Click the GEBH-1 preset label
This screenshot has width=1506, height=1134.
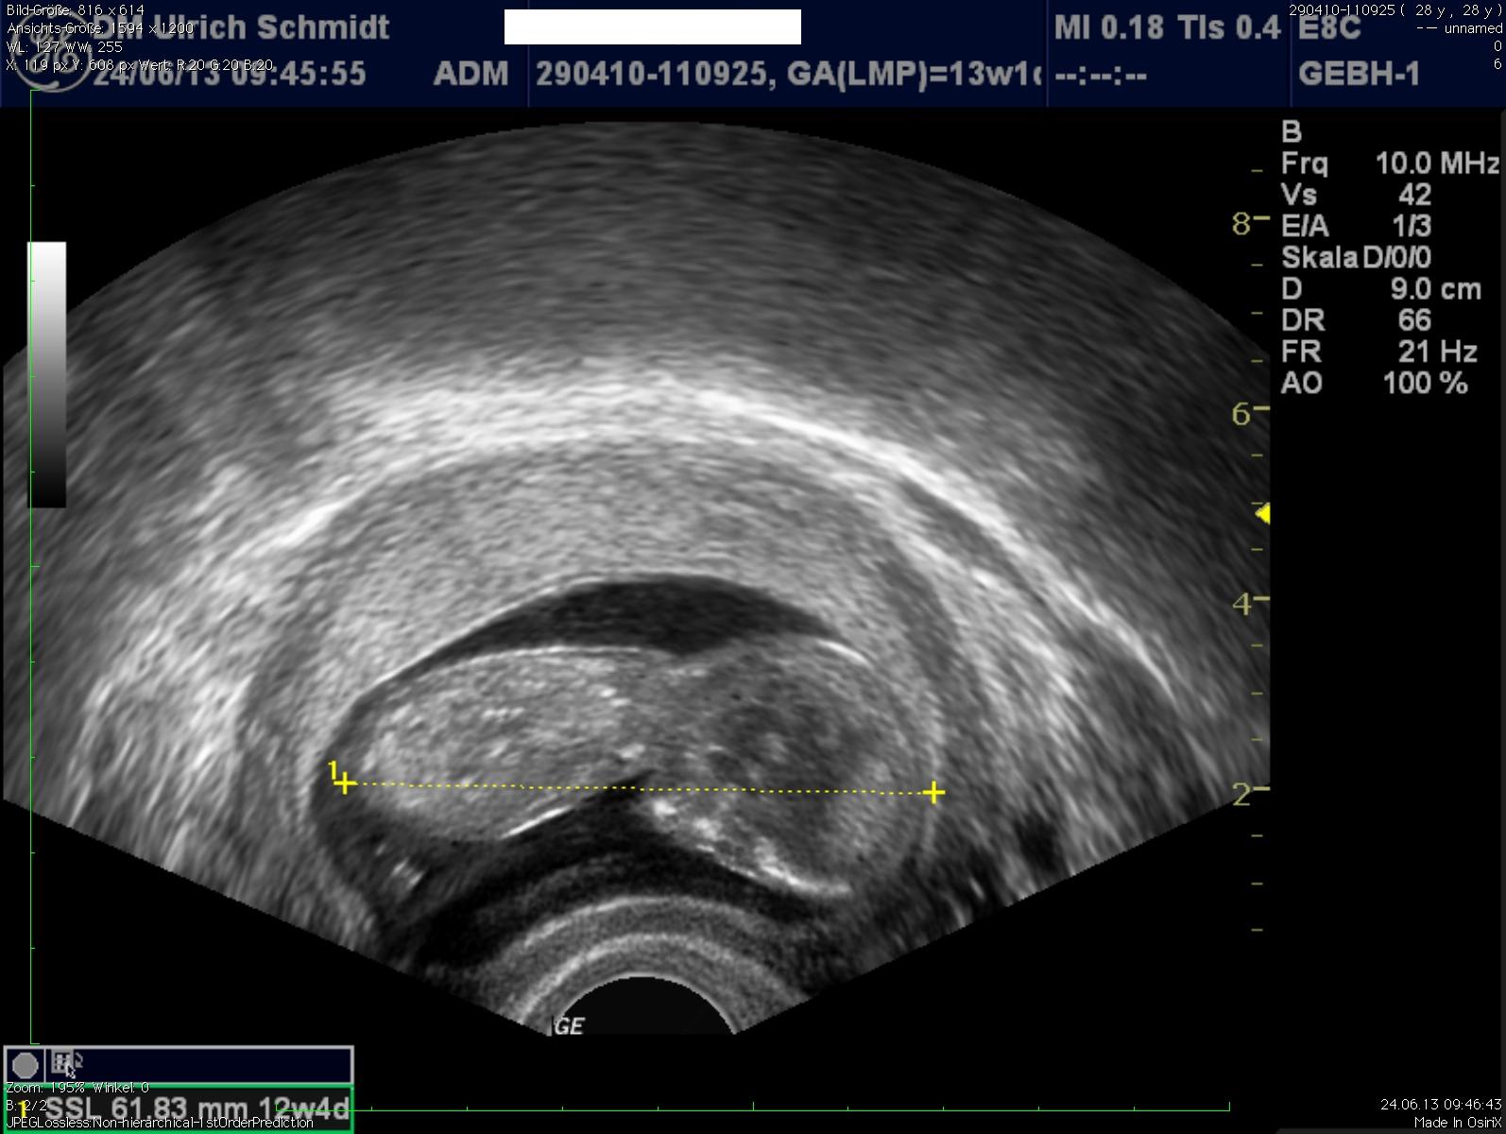[x=1359, y=74]
